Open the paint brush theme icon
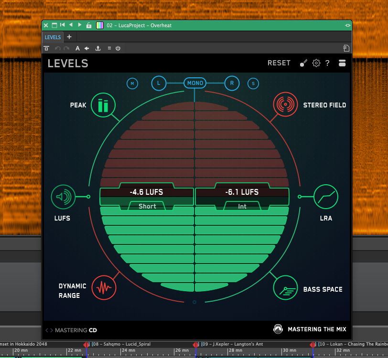This screenshot has height=358, width=388. [x=303, y=63]
